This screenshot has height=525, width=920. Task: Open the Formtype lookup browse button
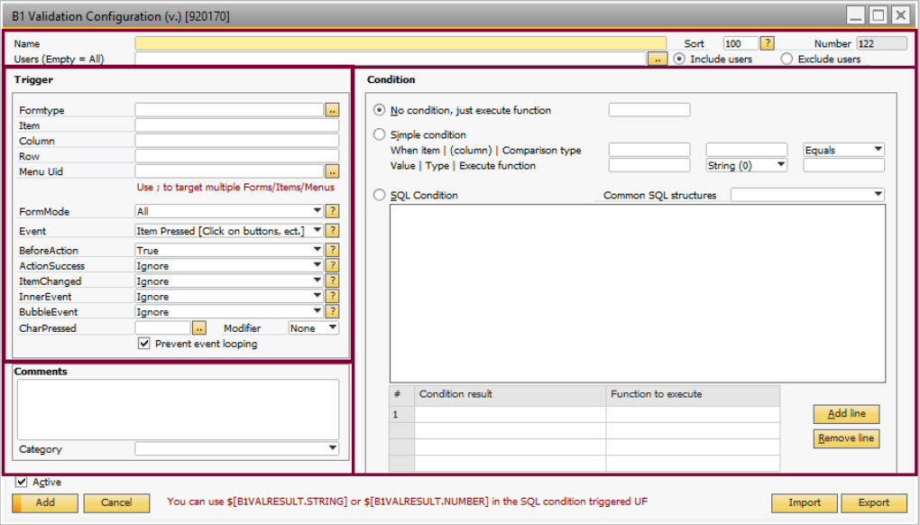(332, 110)
